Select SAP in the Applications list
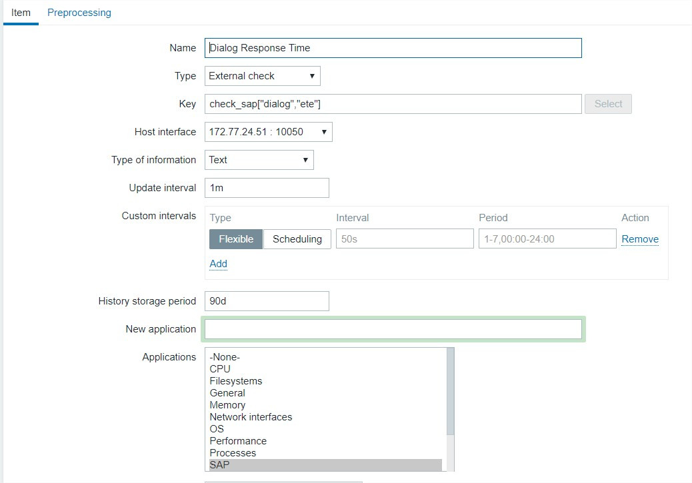 coord(219,465)
